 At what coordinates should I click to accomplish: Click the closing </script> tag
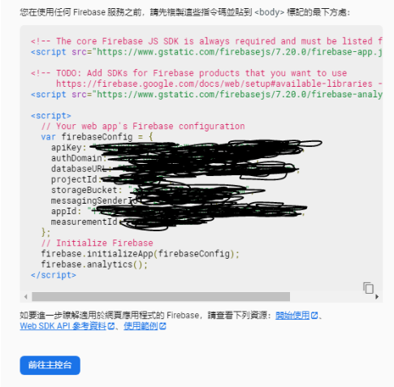tap(54, 275)
